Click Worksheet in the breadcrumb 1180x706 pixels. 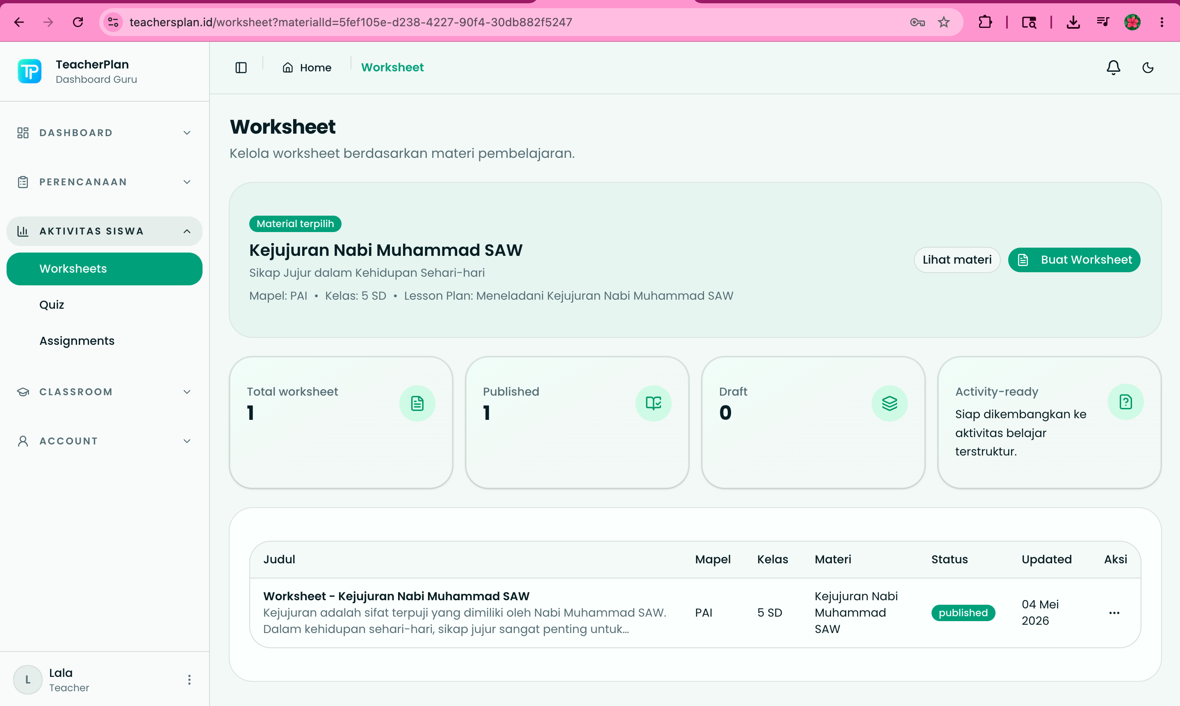[x=392, y=68]
